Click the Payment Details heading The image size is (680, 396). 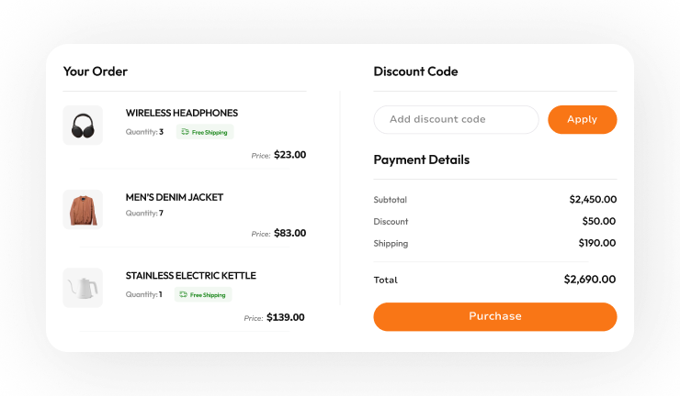coord(421,159)
